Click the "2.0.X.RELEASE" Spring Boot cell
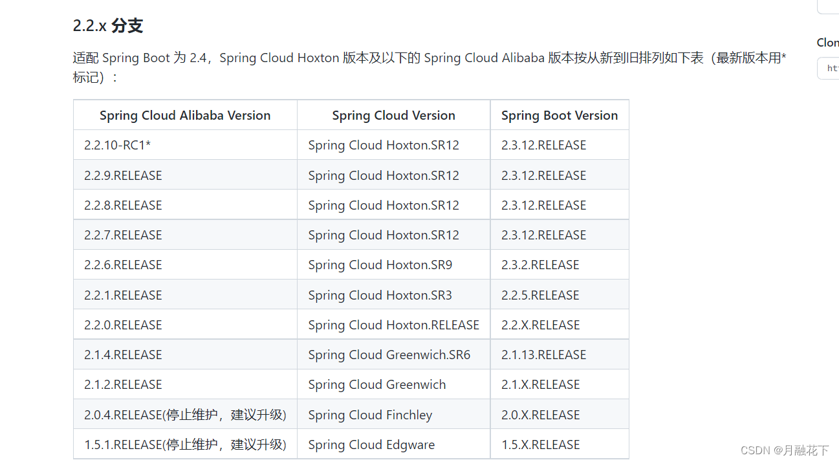 click(x=560, y=415)
